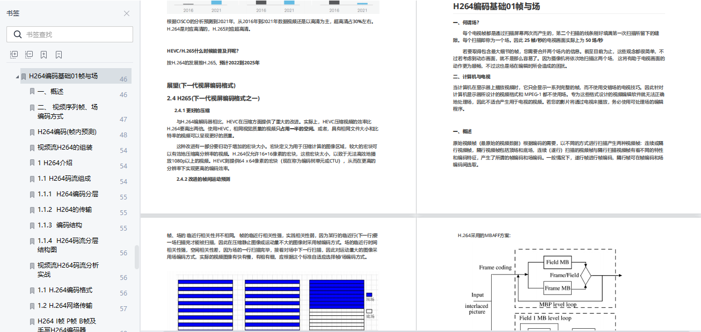Select the 一、概述 bookmark

(53, 91)
